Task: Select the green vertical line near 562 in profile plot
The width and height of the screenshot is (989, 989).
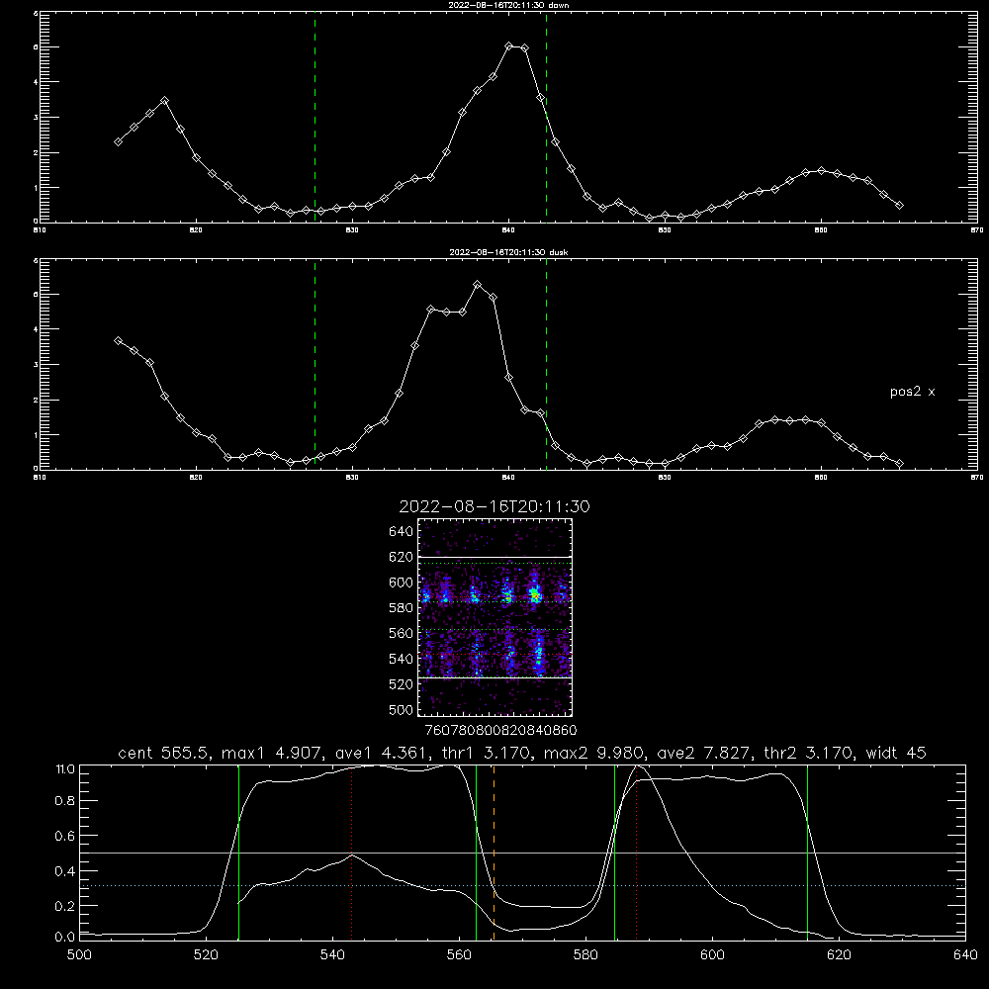Action: coord(477,853)
